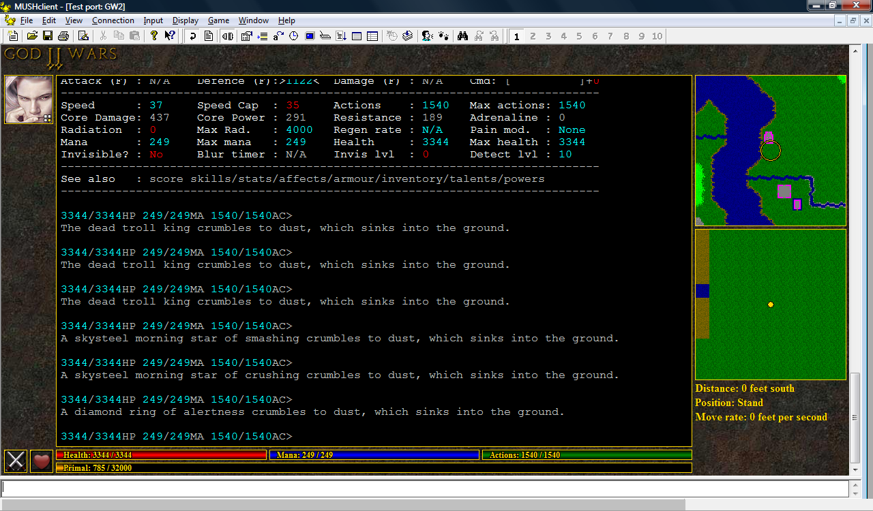This screenshot has width=873, height=511.
Task: Click the yellow dot on minimap
Action: coord(771,305)
